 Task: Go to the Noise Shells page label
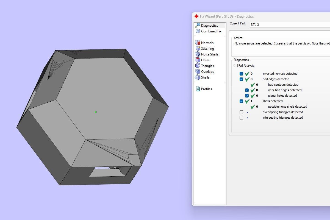(x=210, y=54)
